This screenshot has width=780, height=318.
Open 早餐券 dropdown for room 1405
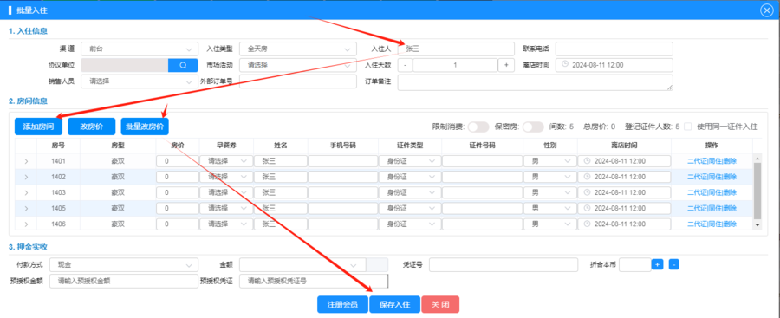pyautogui.click(x=226, y=208)
